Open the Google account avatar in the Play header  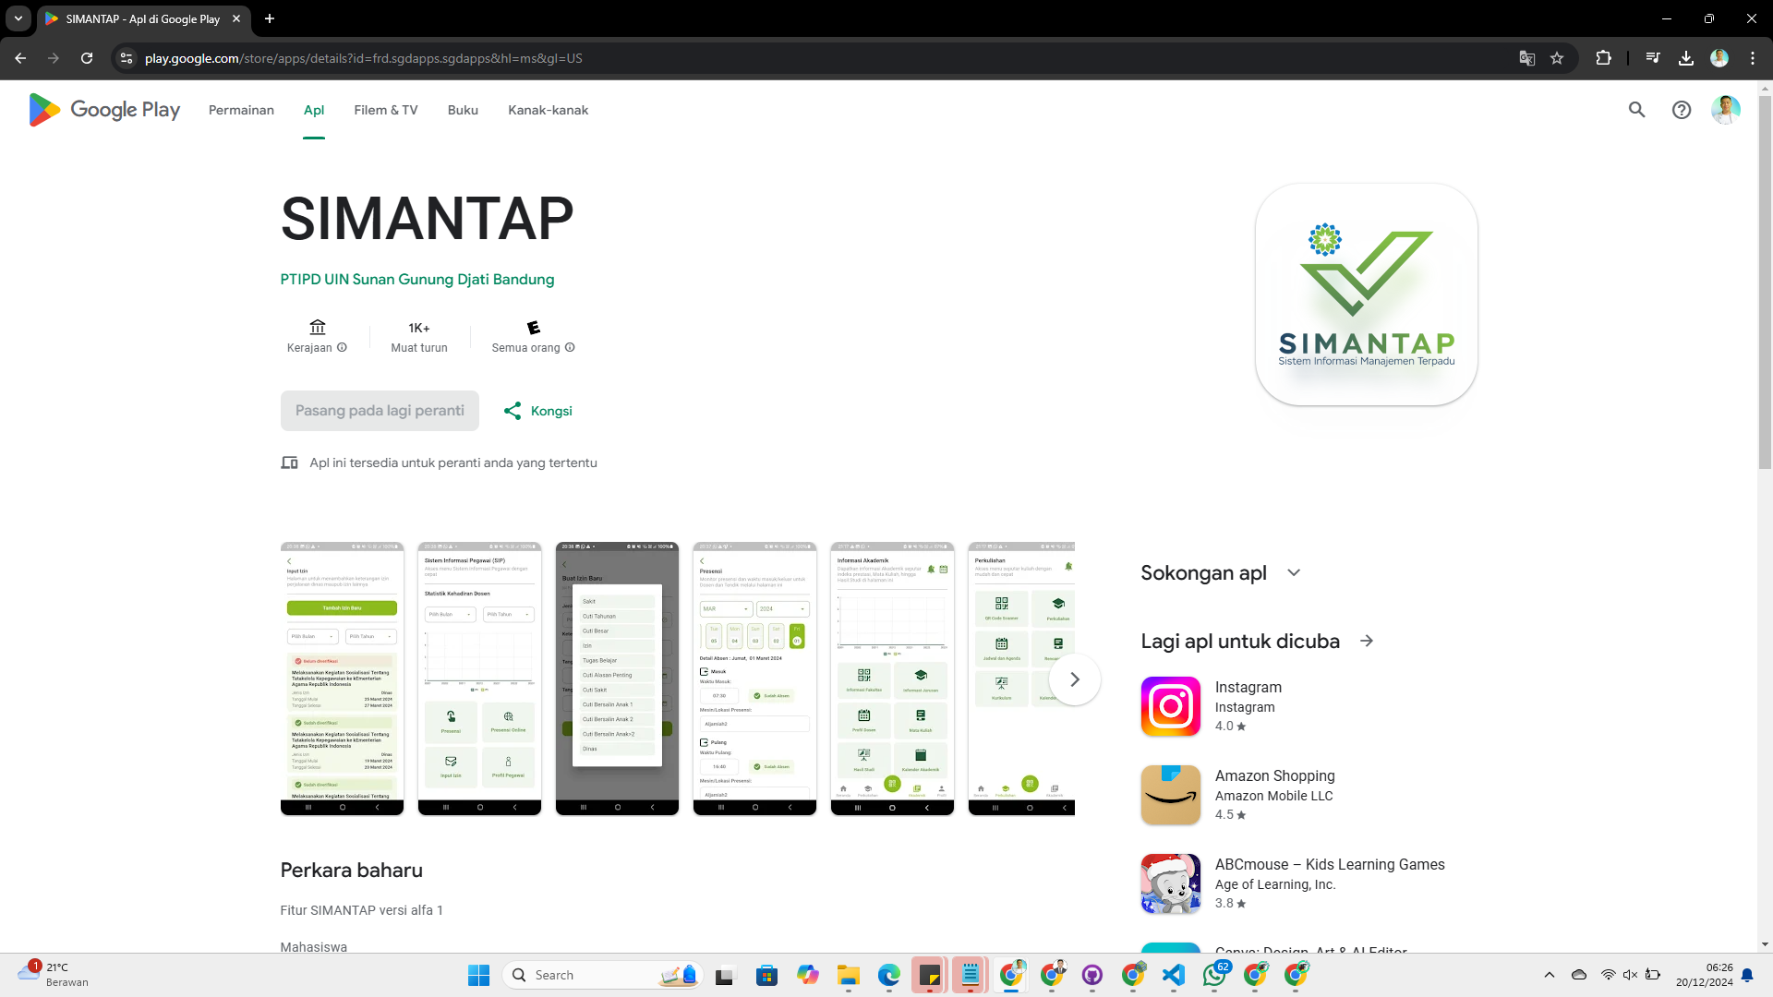(x=1725, y=110)
